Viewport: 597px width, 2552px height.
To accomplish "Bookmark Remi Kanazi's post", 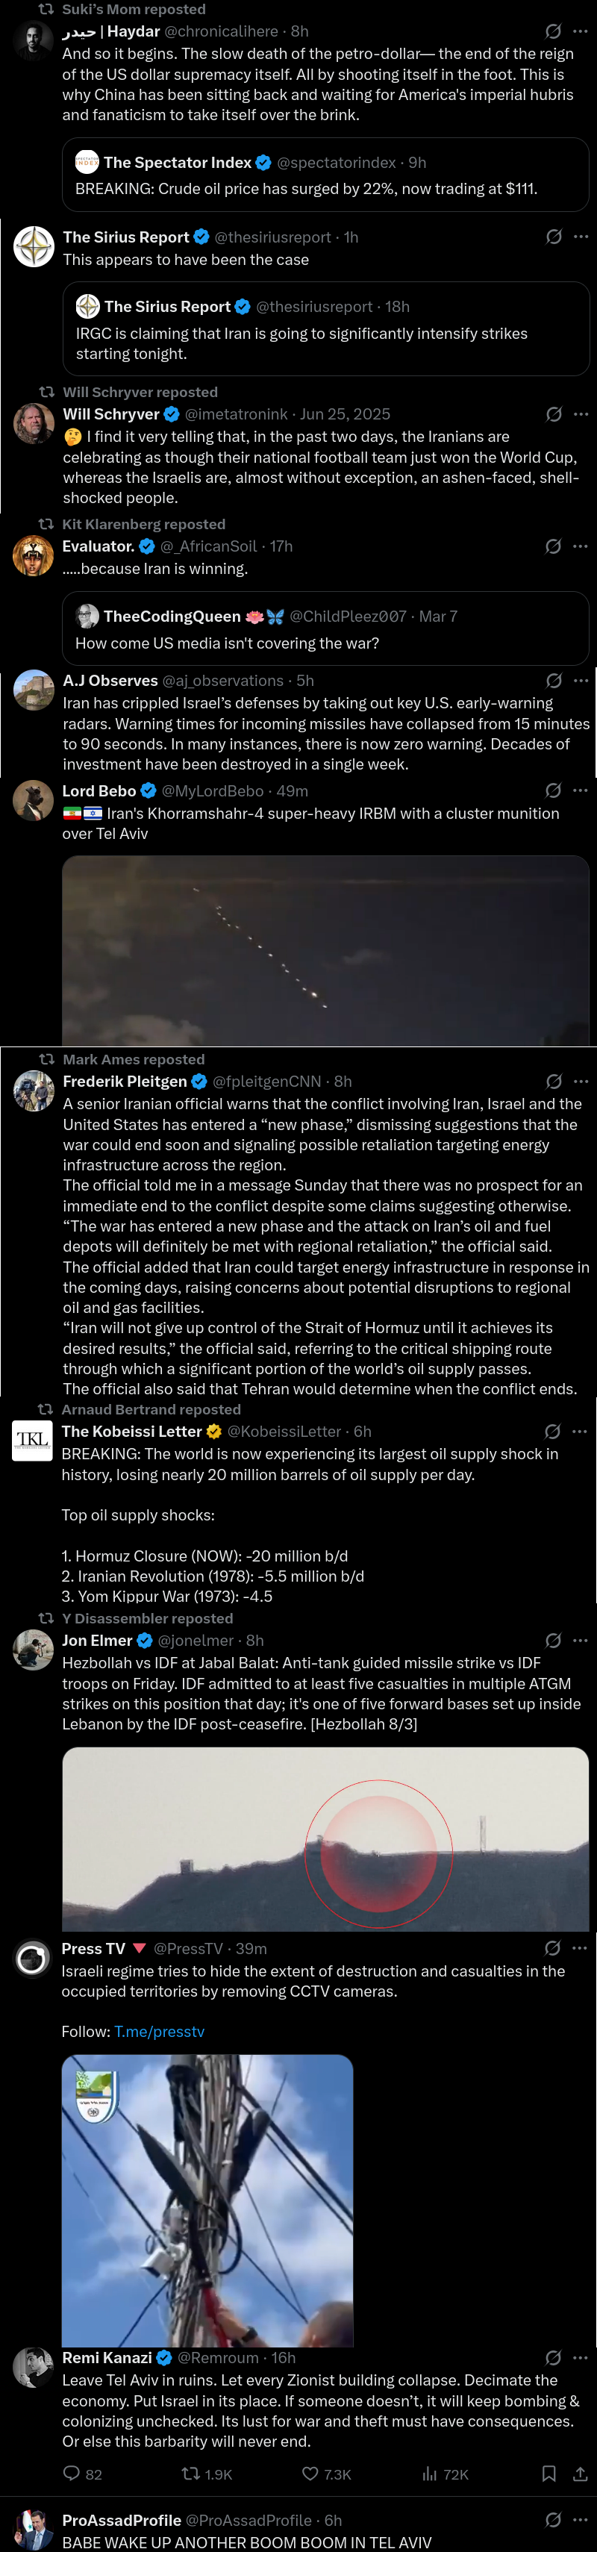I will (x=548, y=2473).
